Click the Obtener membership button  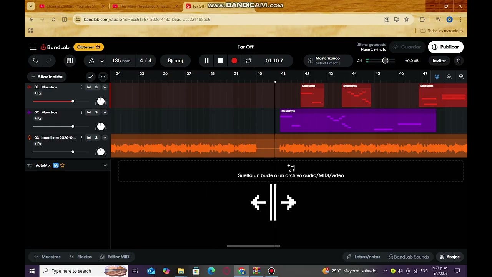(88, 47)
